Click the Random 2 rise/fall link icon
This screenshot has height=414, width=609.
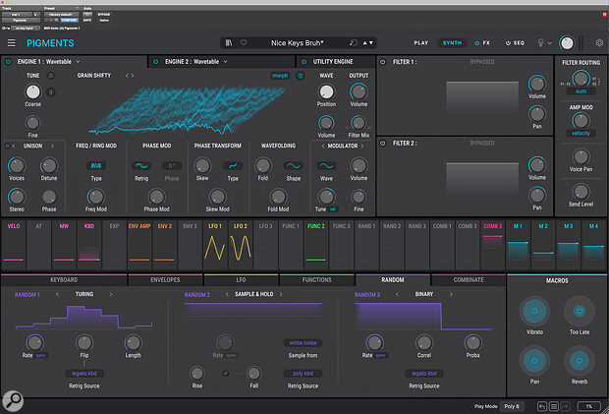point(225,373)
